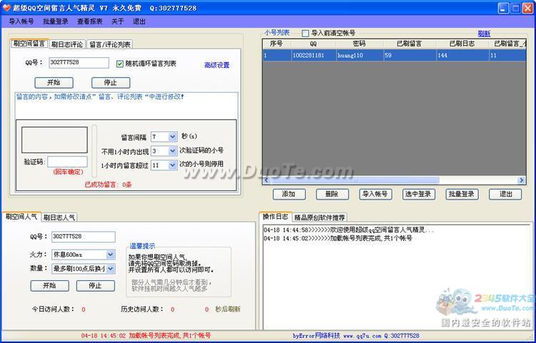Expand the 留言间隔 seconds dropdown

click(173, 137)
